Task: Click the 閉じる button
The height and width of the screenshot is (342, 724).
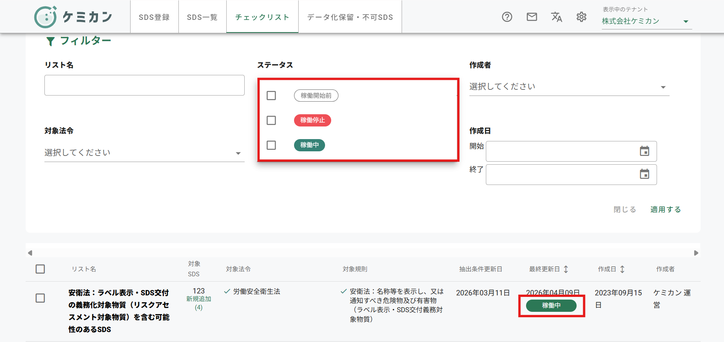Action: [625, 209]
